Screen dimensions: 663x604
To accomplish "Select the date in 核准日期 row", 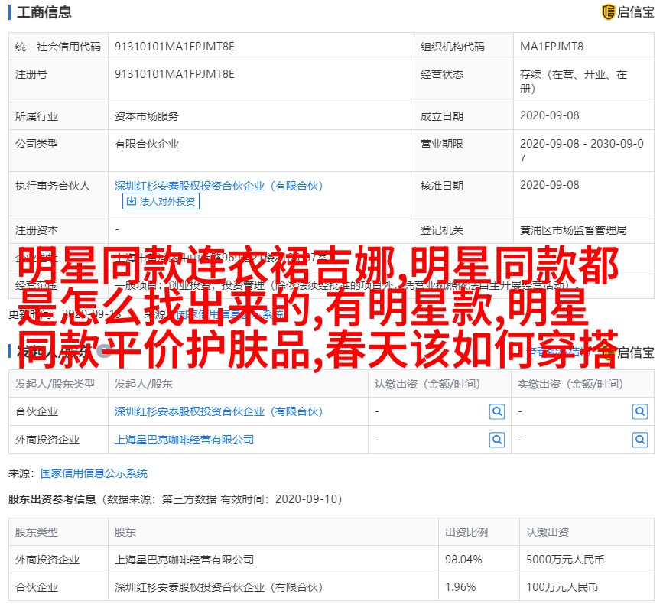I will coord(549,185).
